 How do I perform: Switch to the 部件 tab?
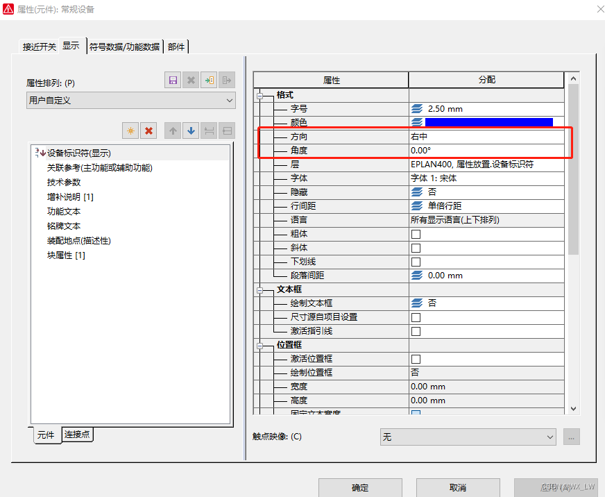[x=176, y=47]
